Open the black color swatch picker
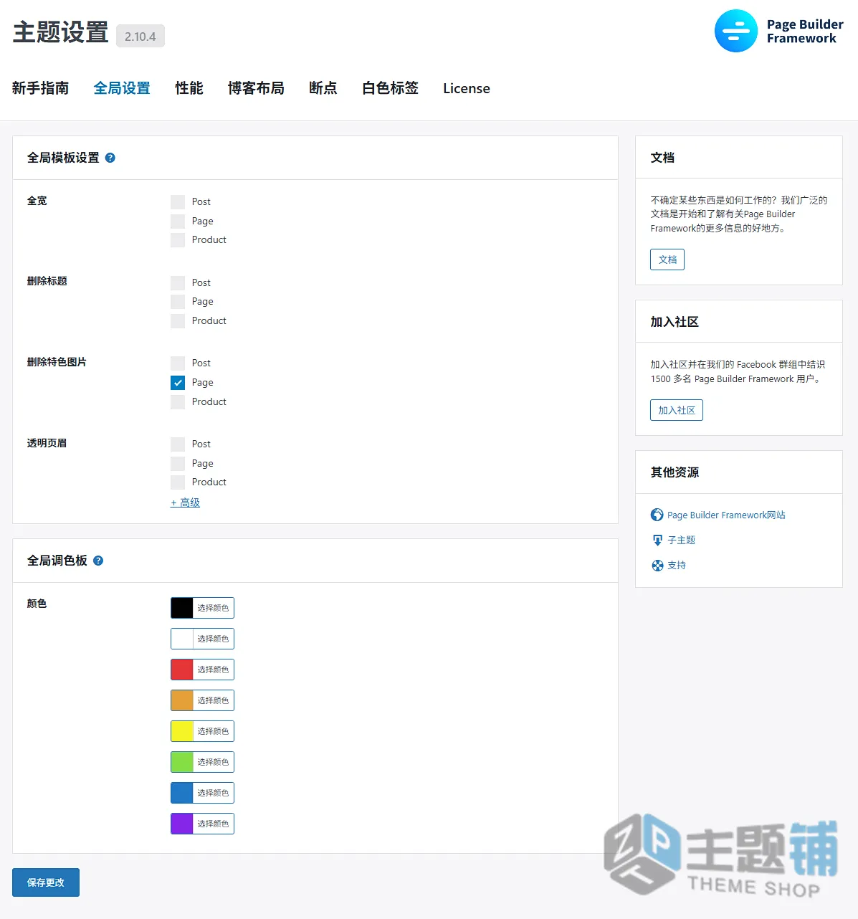This screenshot has height=919, width=858. click(x=202, y=608)
